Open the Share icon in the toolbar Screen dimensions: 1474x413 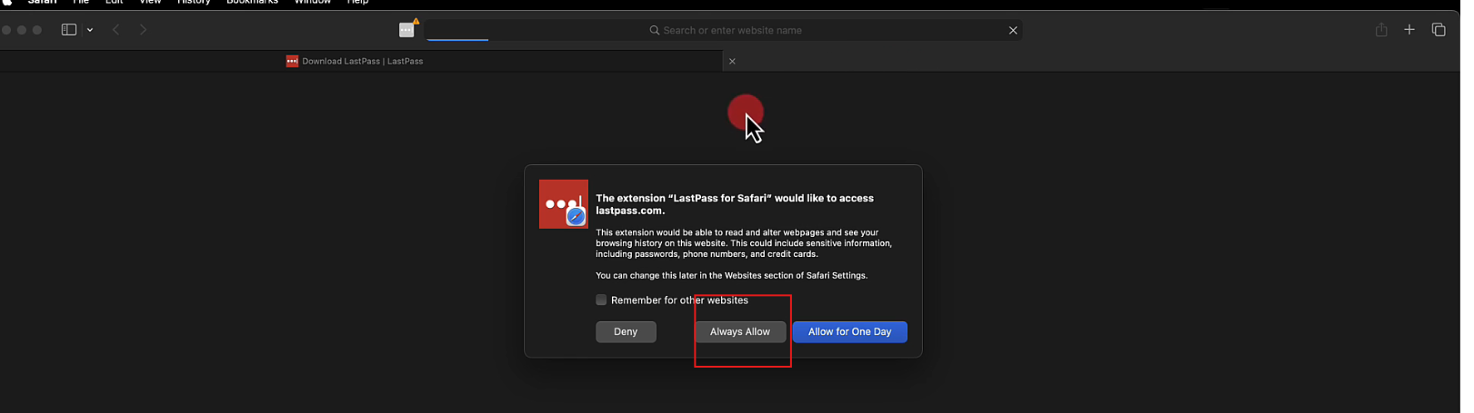point(1381,30)
